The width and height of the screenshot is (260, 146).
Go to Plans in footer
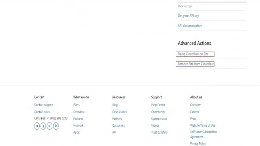tap(76, 105)
